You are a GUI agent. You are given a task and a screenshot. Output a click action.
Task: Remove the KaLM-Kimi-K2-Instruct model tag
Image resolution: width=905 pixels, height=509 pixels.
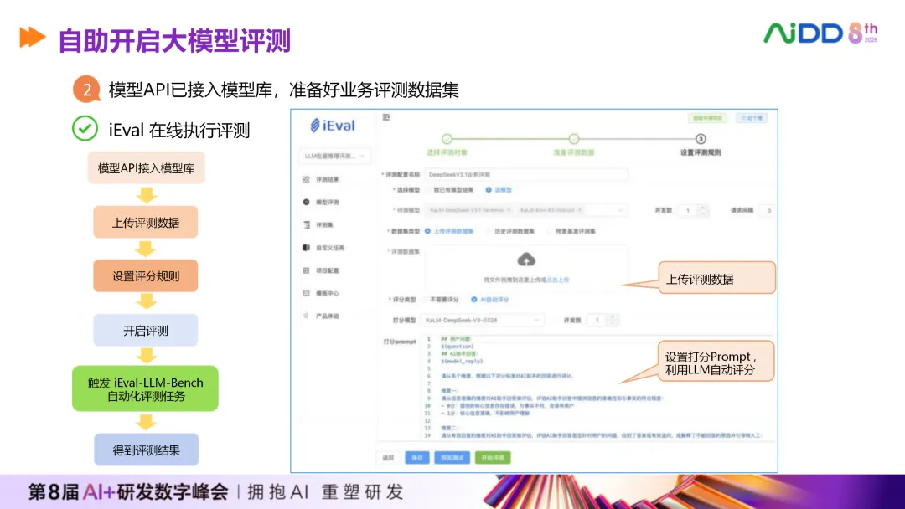coord(580,210)
